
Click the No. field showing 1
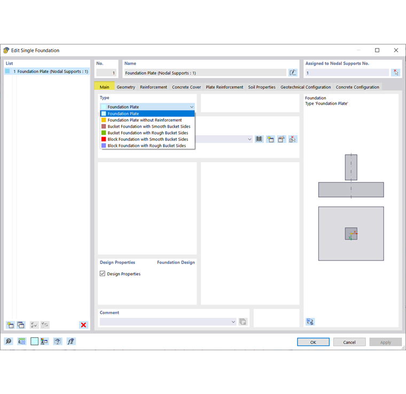106,73
